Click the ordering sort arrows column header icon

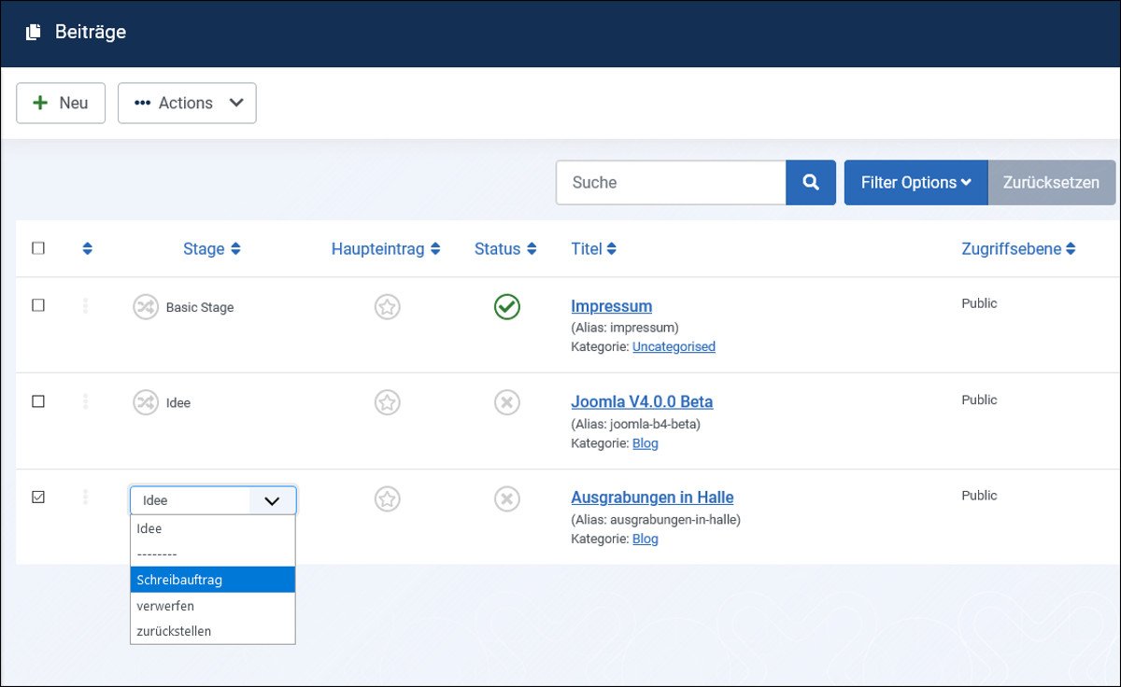[87, 248]
